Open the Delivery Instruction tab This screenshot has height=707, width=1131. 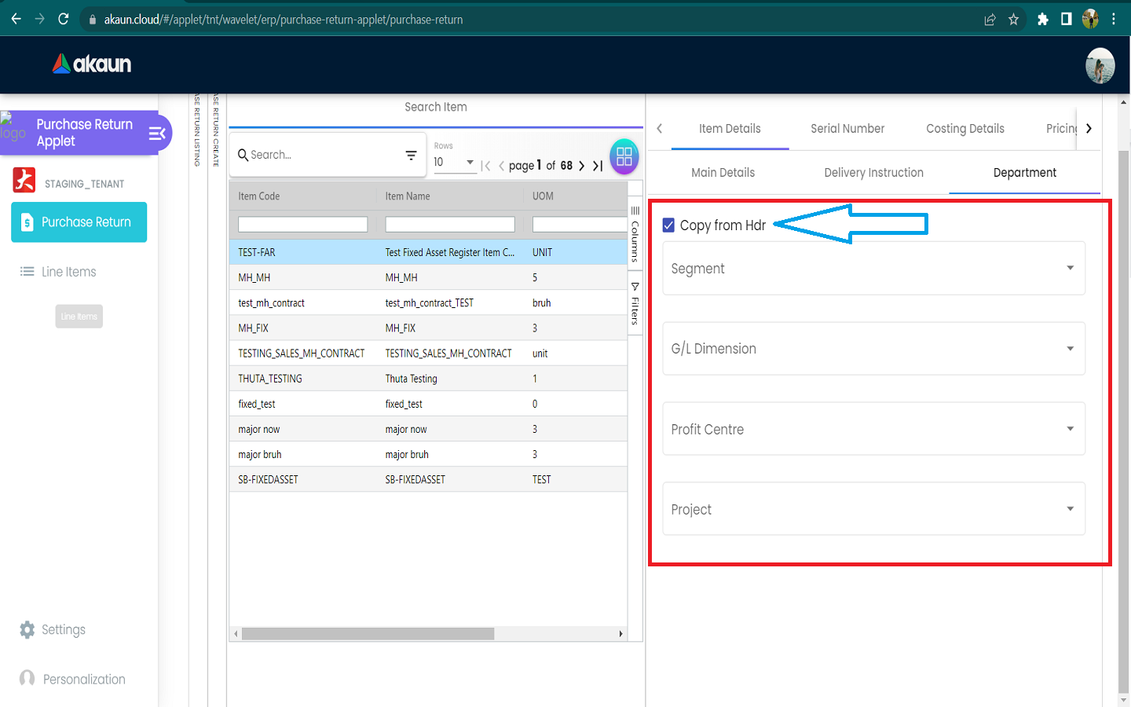(873, 173)
